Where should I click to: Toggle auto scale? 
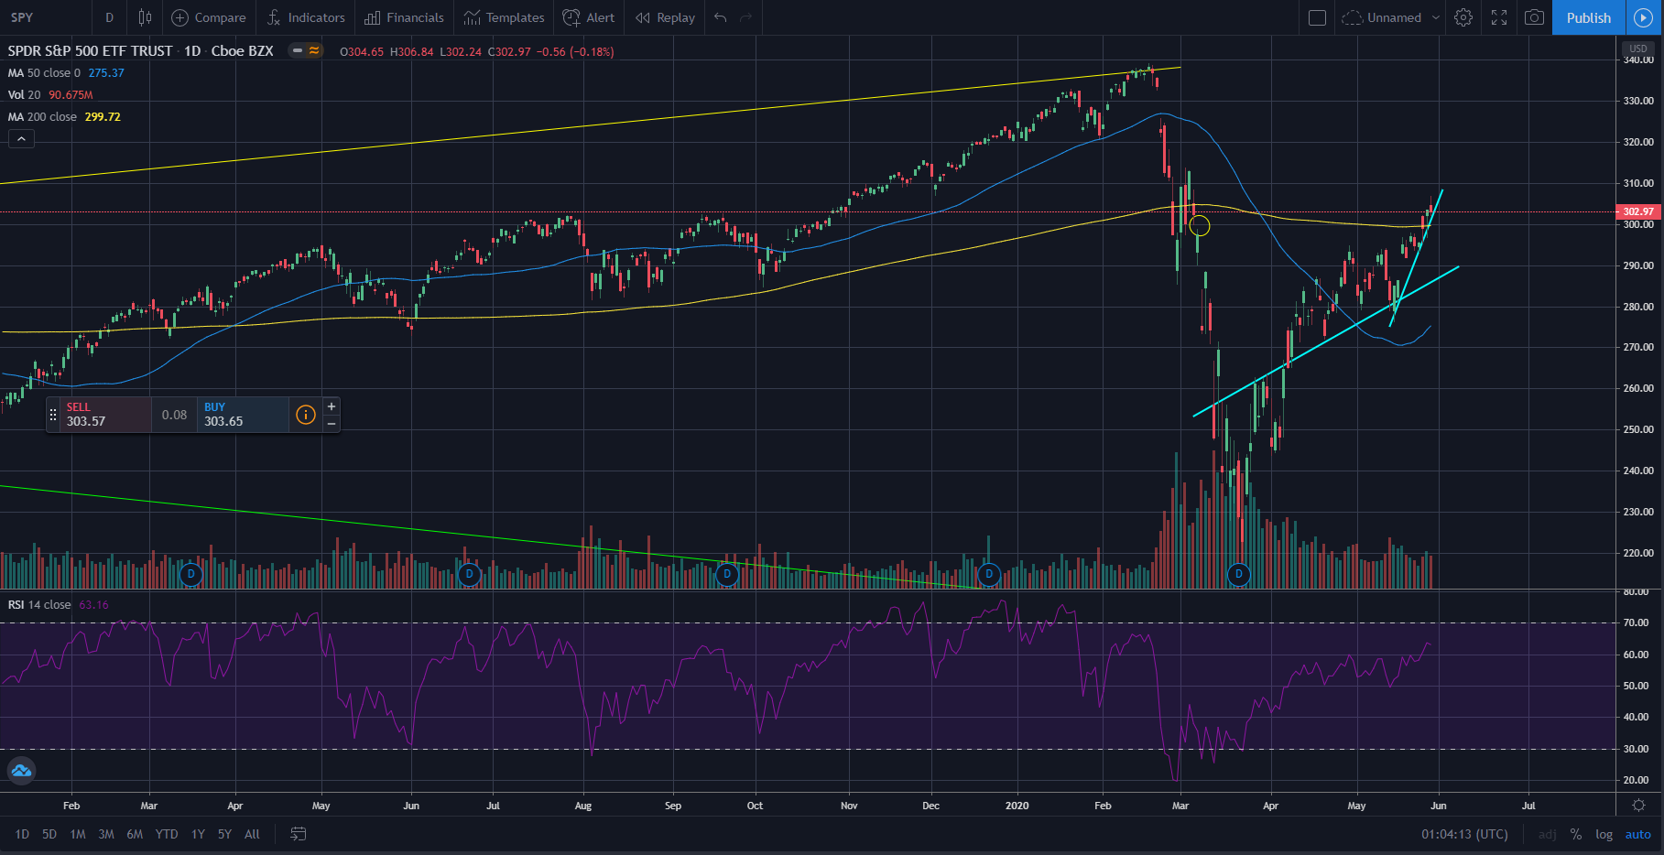pyautogui.click(x=1637, y=834)
